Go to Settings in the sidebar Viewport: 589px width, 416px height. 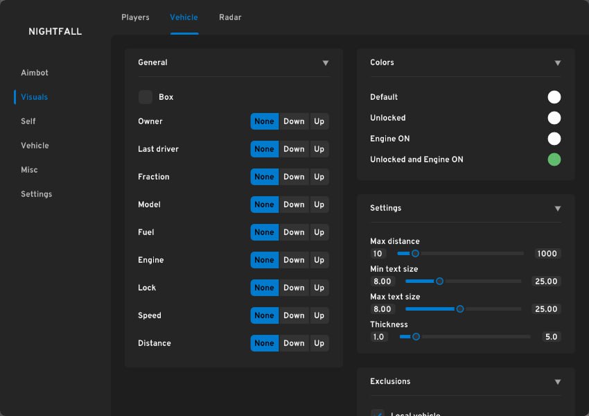point(36,194)
